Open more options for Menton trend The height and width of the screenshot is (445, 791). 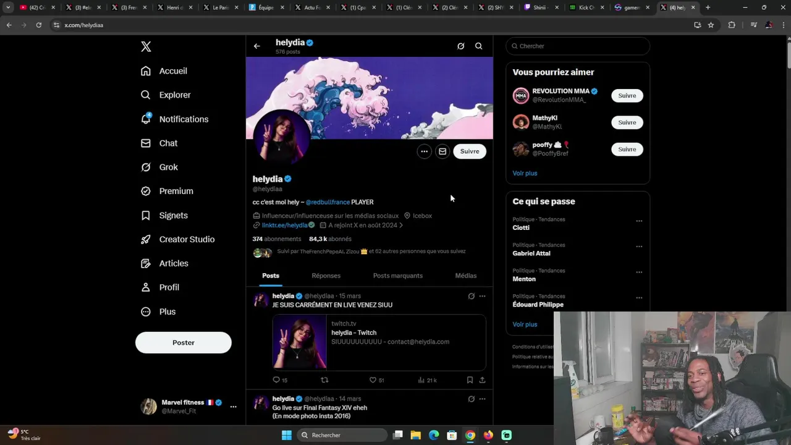(639, 272)
